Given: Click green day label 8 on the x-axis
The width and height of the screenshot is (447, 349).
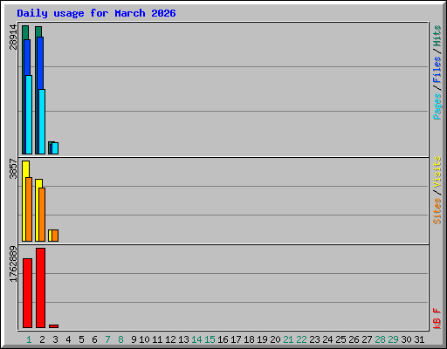Looking at the screenshot, I should [120, 339].
